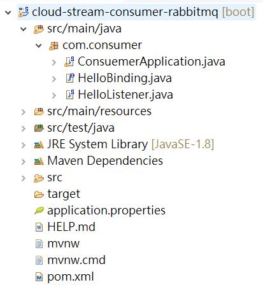Click the com.consumer package icon
Image resolution: width=263 pixels, height=285 pixels.
coord(53,45)
